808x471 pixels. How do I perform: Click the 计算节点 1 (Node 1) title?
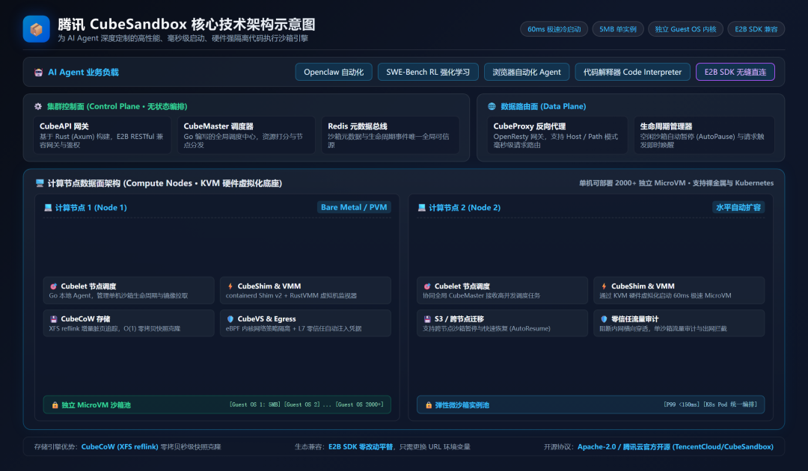91,208
